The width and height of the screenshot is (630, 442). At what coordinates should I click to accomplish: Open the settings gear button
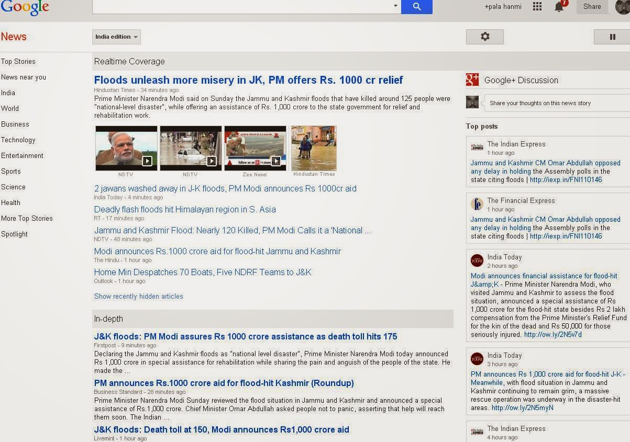tap(485, 37)
